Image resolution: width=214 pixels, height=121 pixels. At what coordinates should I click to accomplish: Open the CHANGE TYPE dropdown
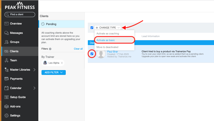108,27
